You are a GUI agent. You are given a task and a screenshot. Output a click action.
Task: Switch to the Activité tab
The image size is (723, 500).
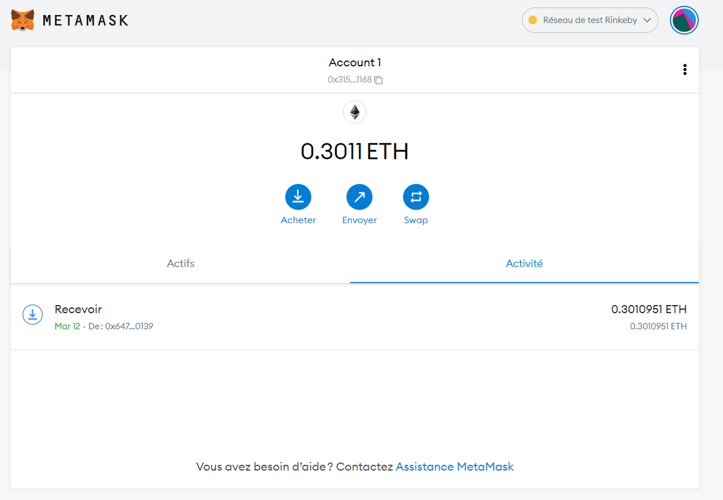tap(524, 264)
